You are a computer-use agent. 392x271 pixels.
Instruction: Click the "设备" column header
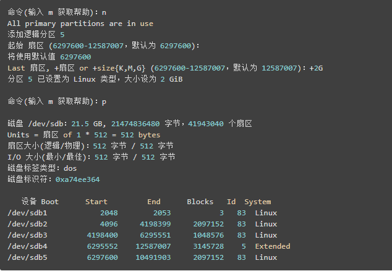[x=29, y=202]
